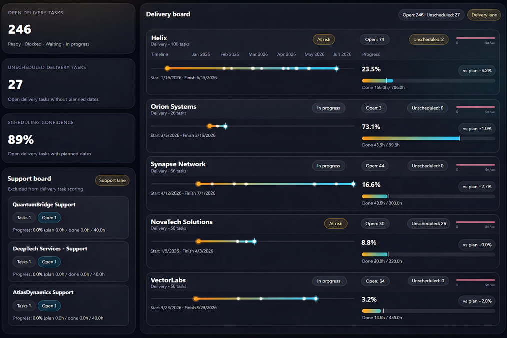Click NovaTech Solutions' At risk badge

click(x=335, y=223)
